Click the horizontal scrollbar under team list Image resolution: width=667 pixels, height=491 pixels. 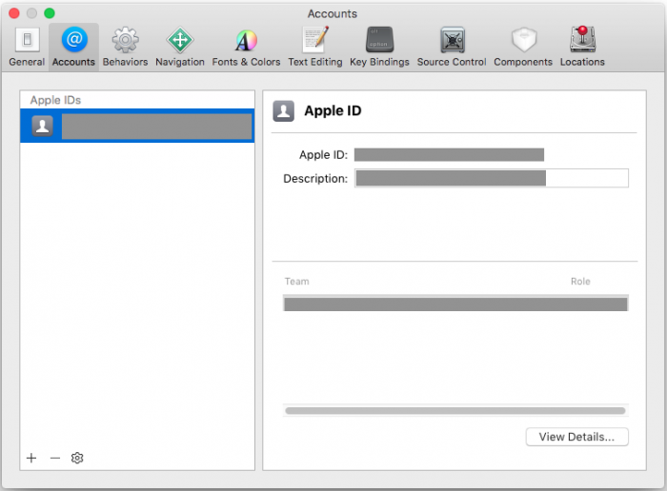pos(455,411)
